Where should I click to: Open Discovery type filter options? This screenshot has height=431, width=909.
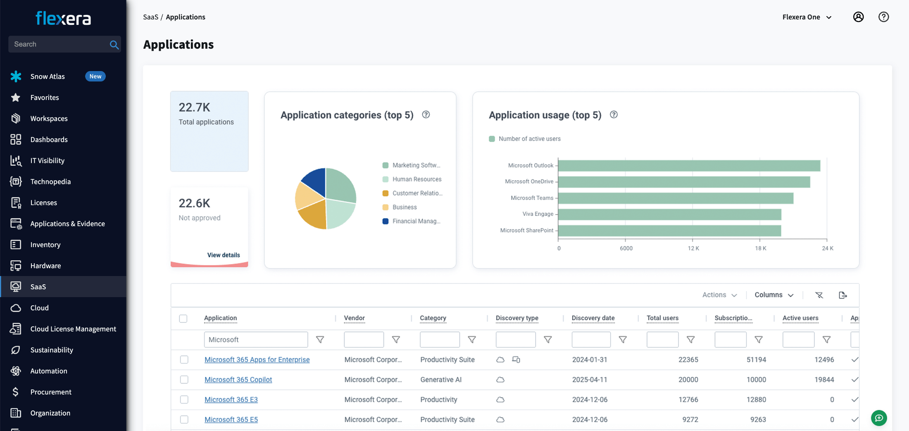coord(548,340)
